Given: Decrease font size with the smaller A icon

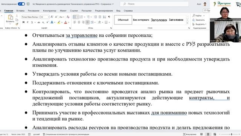Looking at the screenshot, I should 56,17.
